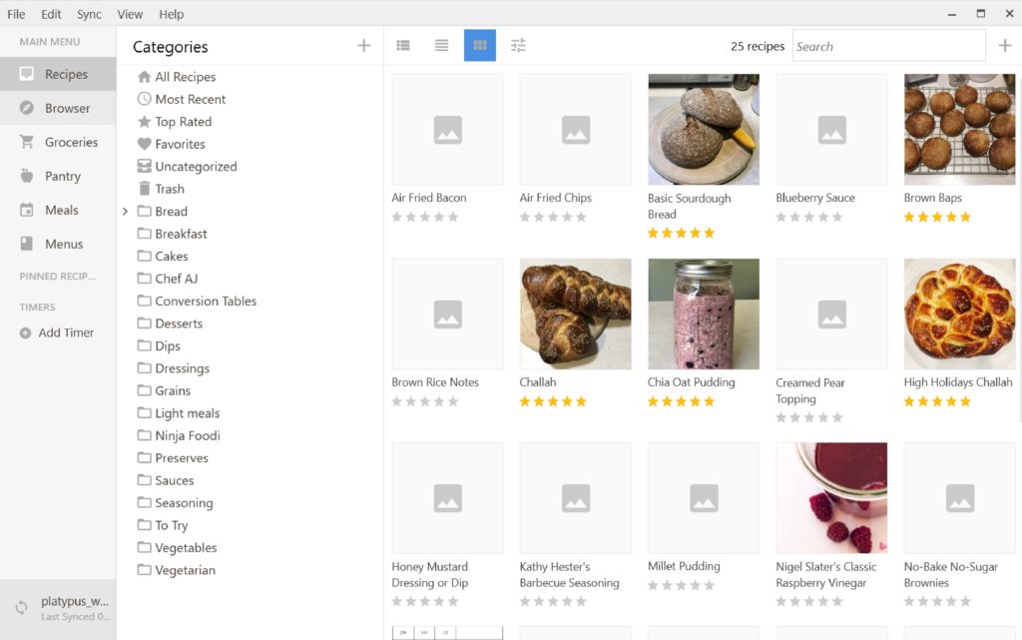
Task: Open the File menu
Action: [16, 14]
